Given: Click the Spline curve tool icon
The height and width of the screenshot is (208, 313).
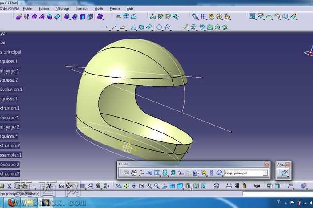Looking at the screenshot, I should [168, 27].
